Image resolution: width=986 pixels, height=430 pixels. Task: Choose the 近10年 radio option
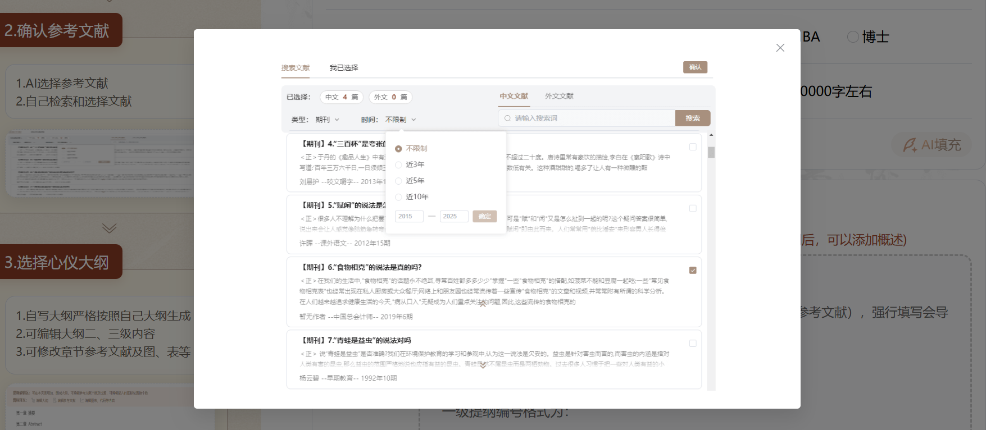tap(412, 197)
